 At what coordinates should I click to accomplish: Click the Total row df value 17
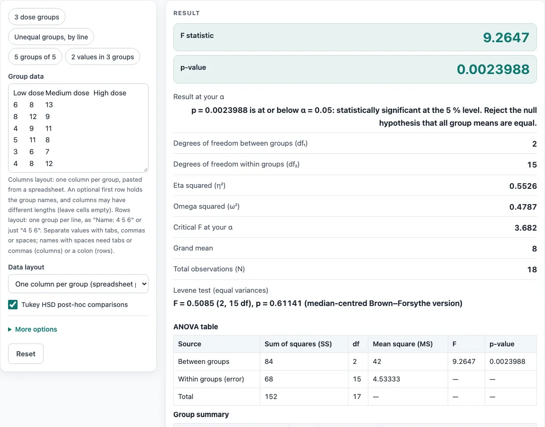pos(357,397)
